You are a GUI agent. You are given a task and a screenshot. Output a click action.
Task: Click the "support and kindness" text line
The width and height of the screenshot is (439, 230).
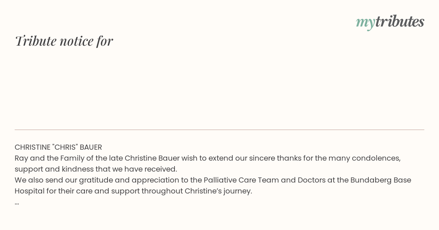[x=96, y=169]
